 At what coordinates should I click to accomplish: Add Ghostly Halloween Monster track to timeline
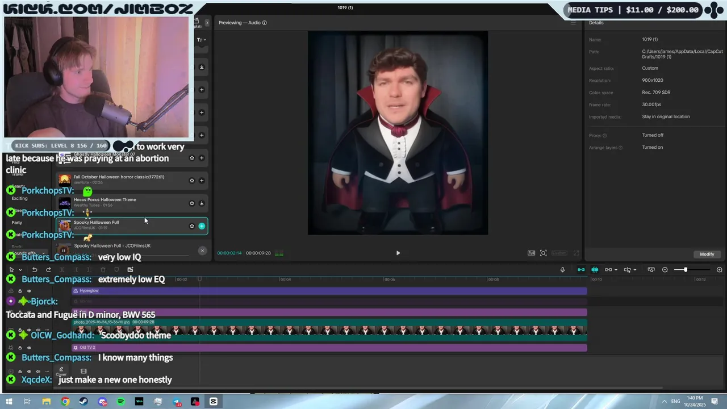(202, 158)
